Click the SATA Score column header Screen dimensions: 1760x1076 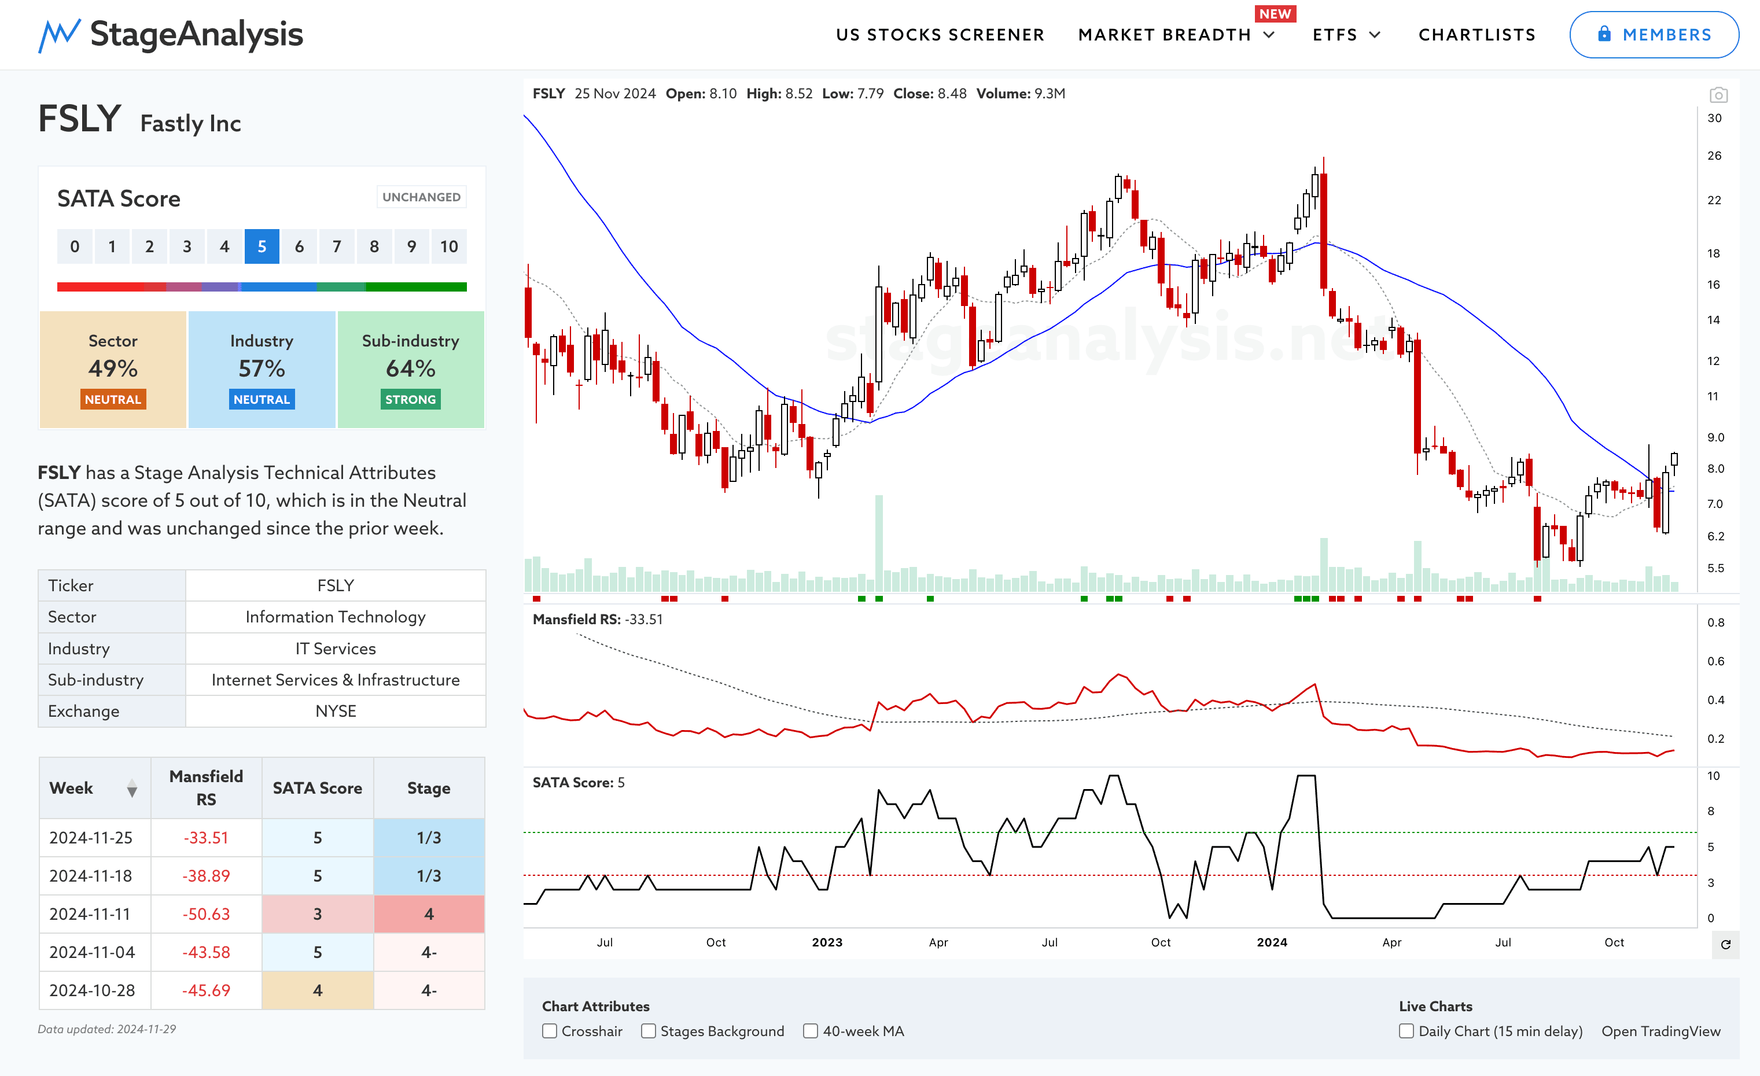coord(317,787)
